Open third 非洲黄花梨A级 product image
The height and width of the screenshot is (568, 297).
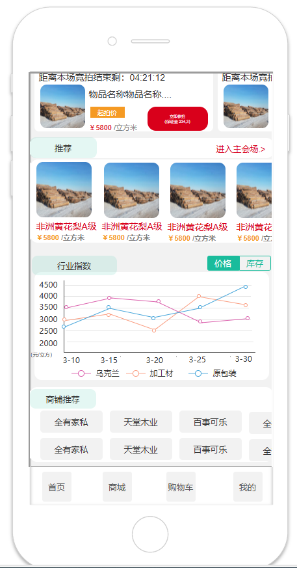(x=198, y=190)
